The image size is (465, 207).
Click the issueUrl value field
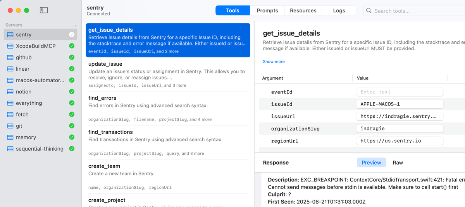tap(400, 116)
